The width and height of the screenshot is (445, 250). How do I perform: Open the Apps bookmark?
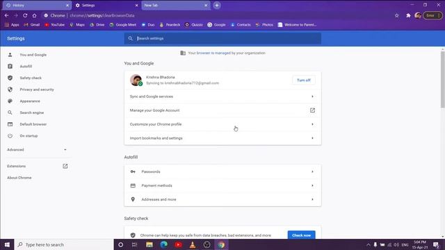pyautogui.click(x=12, y=25)
